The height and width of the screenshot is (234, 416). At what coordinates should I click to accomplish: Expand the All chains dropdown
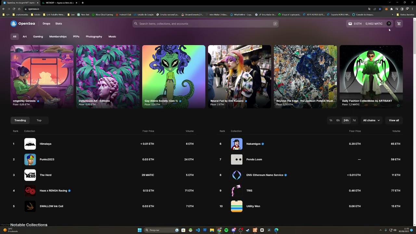[x=371, y=120]
